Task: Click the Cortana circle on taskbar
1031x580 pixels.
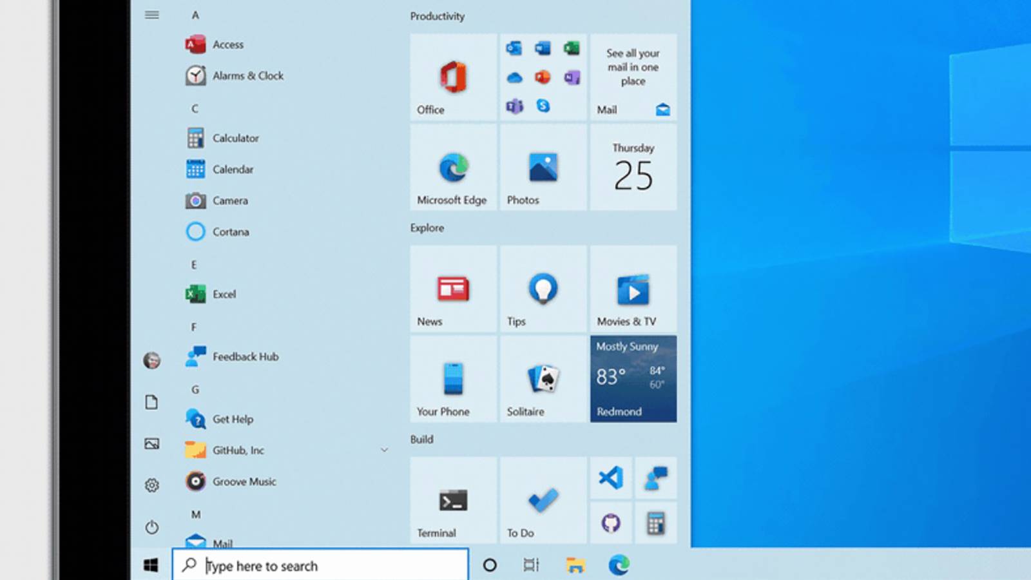Action: [x=490, y=565]
